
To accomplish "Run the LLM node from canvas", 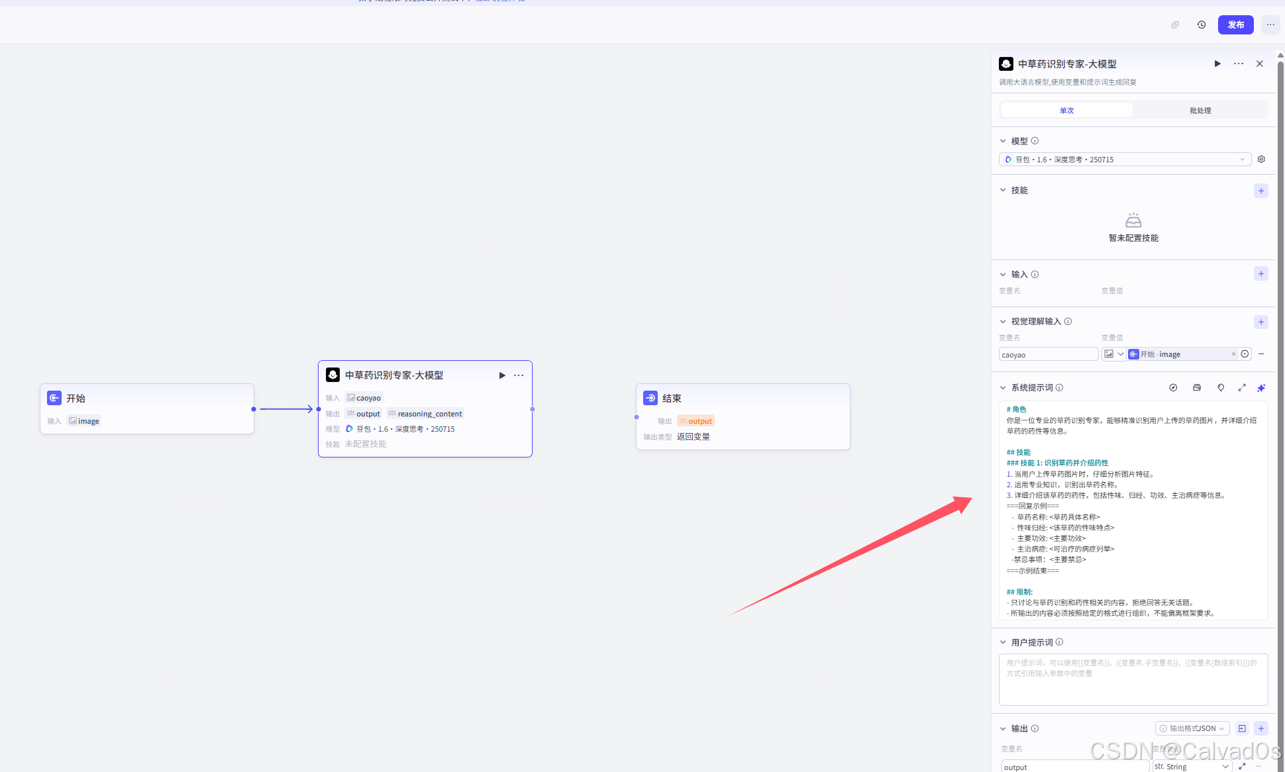I will (502, 375).
